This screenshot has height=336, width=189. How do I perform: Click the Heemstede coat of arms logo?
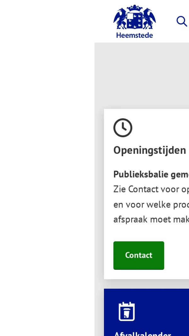(135, 21)
